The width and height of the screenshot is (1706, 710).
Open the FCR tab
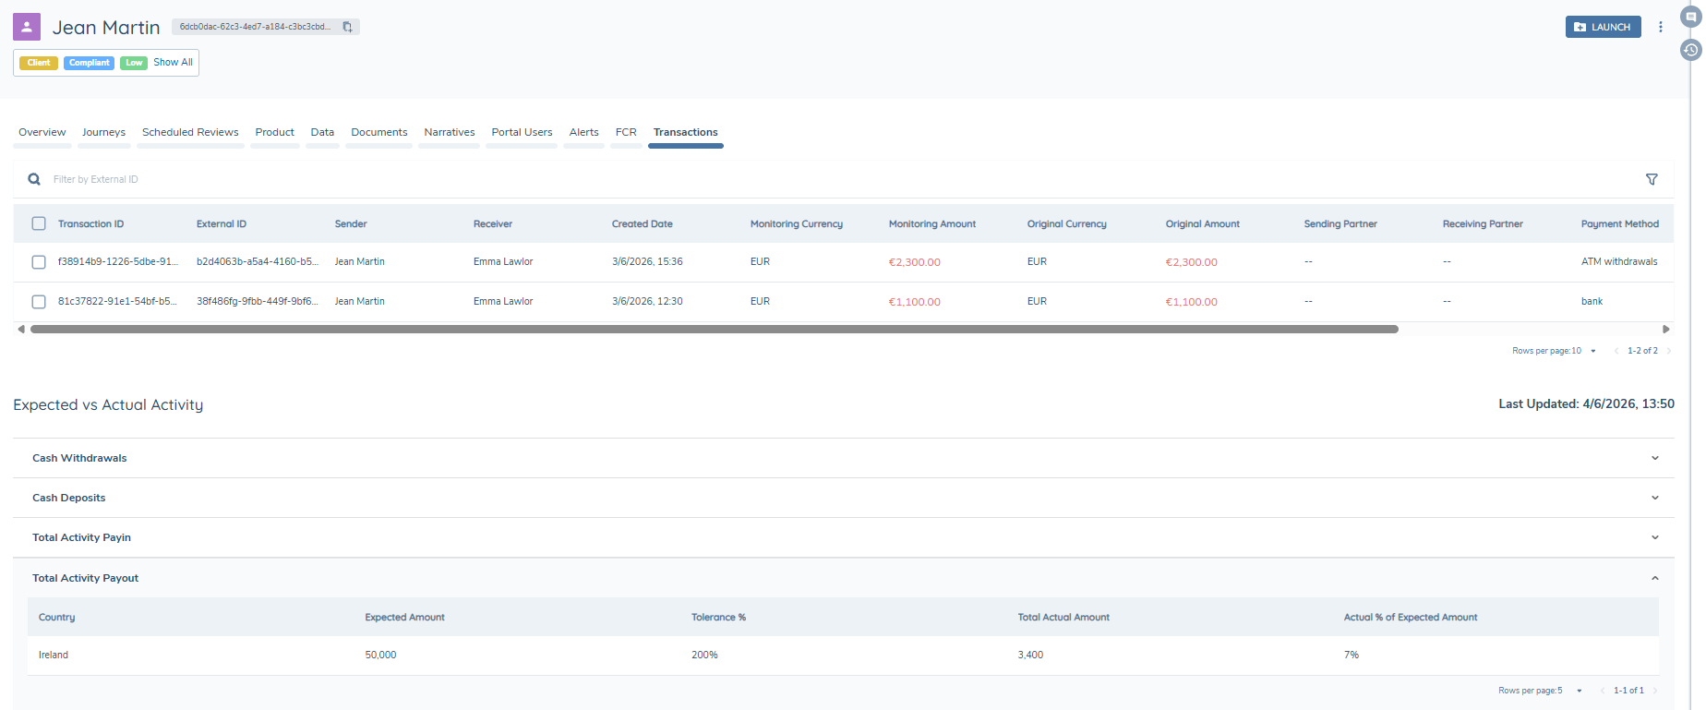[x=626, y=132]
